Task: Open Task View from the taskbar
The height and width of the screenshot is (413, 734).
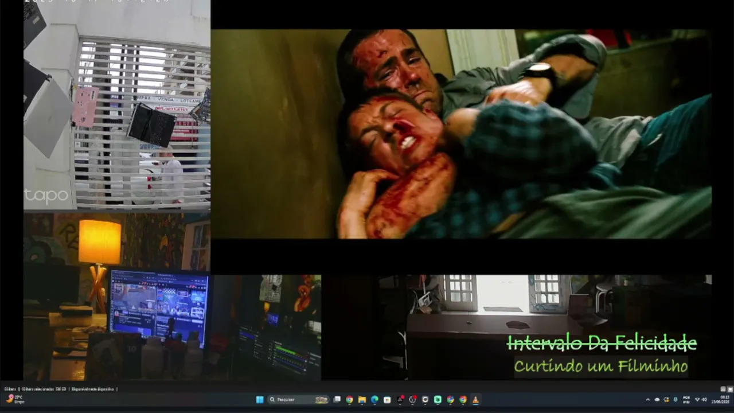Action: [x=337, y=400]
